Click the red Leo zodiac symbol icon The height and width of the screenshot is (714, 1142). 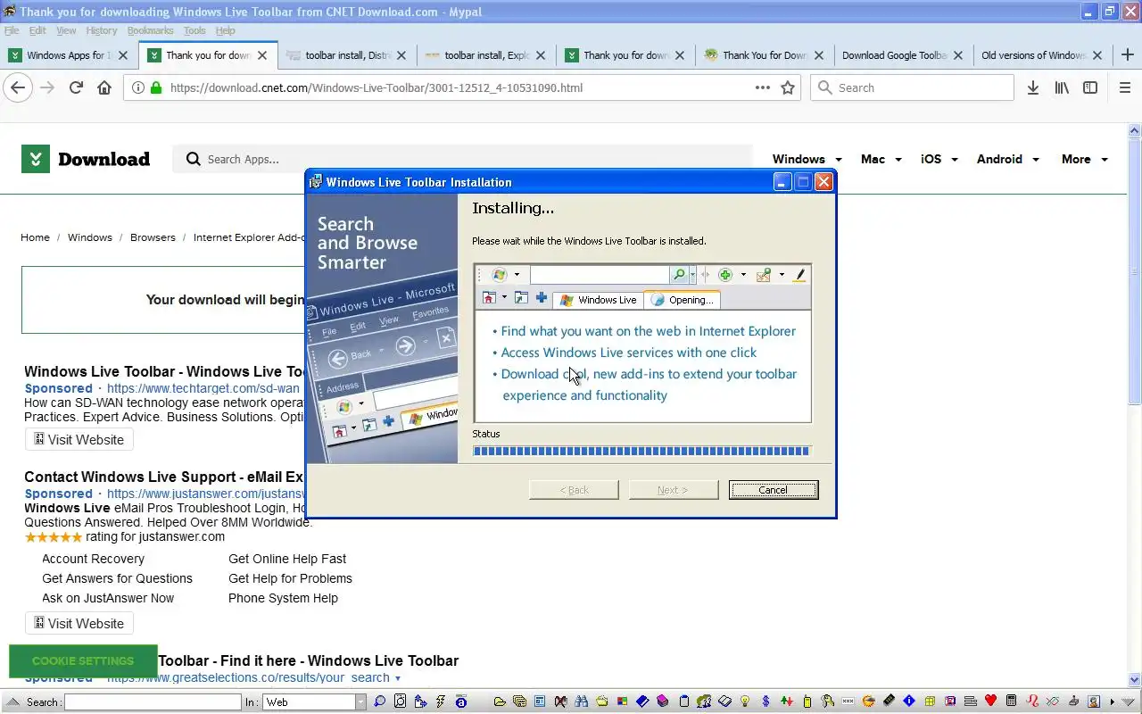pyautogui.click(x=1032, y=702)
